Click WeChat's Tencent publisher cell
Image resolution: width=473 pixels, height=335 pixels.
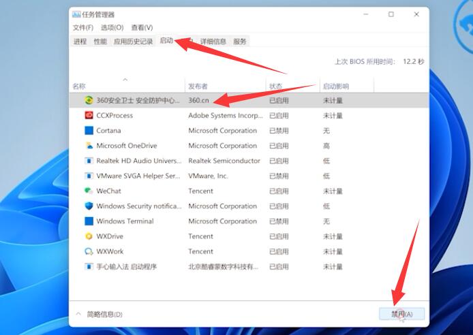200,191
